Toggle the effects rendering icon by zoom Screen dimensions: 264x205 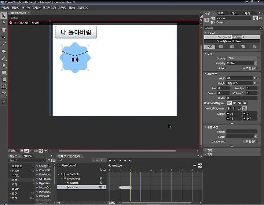pyautogui.click(x=26, y=151)
